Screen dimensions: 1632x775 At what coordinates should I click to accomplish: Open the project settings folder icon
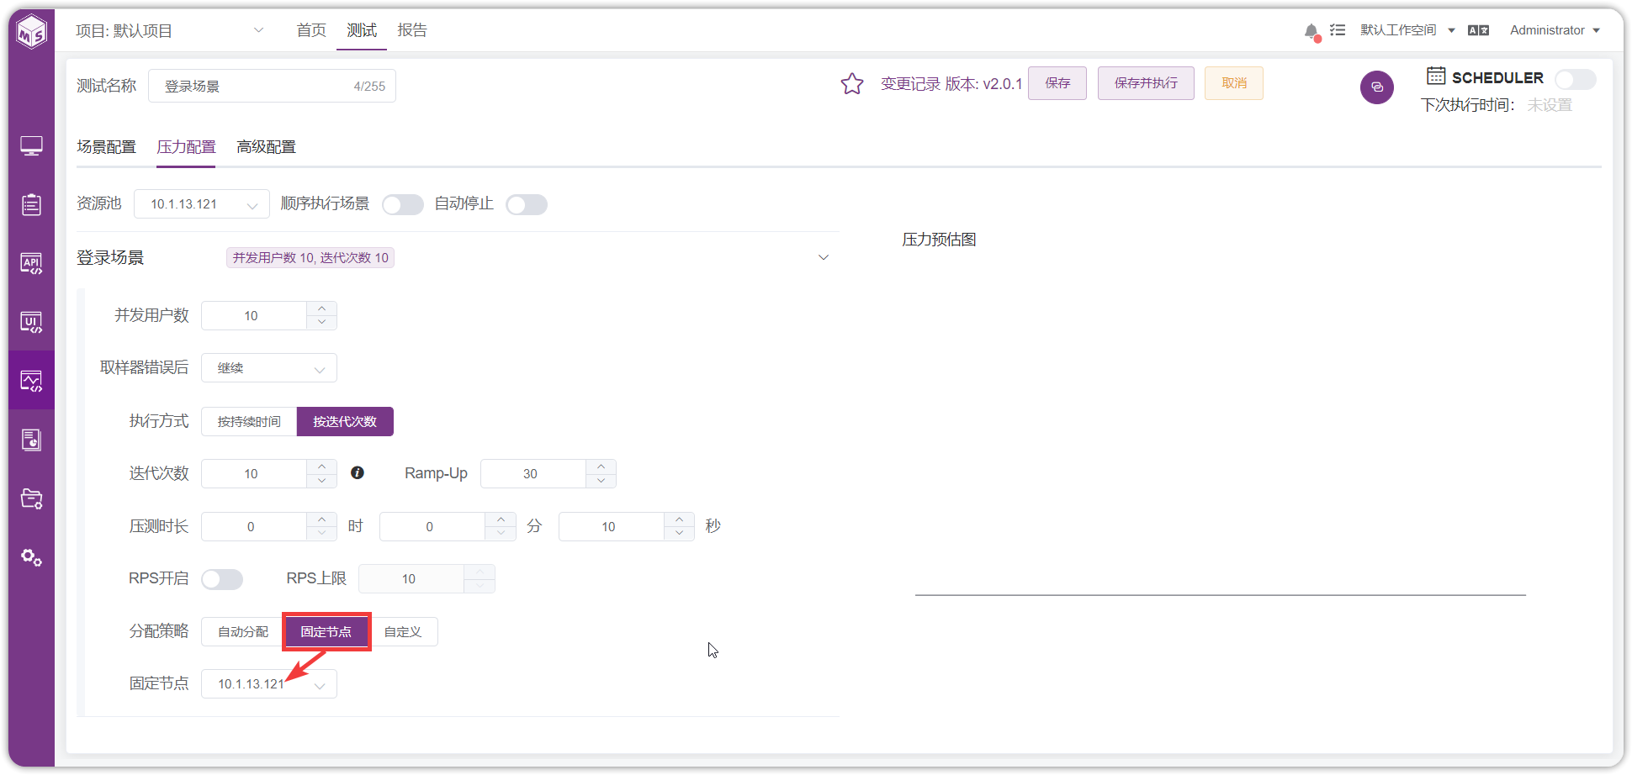click(31, 498)
